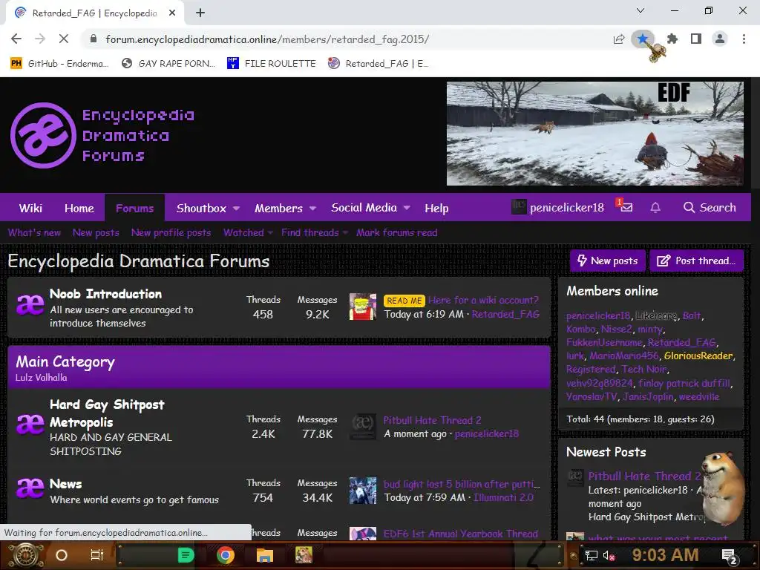Click the Noob Introduction forum icon
The width and height of the screenshot is (760, 570).
(x=30, y=305)
